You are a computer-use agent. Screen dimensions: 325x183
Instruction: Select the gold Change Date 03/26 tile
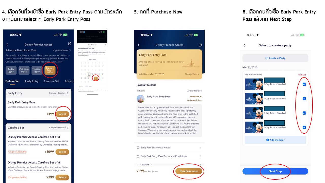coord(50,70)
